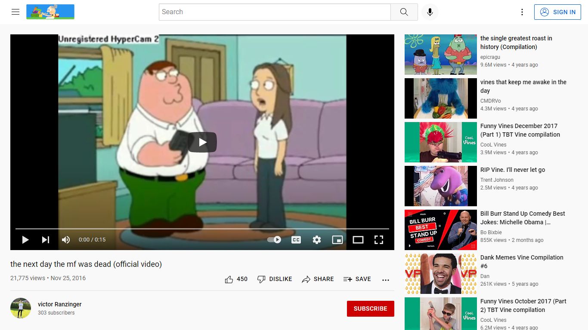This screenshot has width=588, height=330.
Task: Toggle the autoplay switch
Action: 274,240
